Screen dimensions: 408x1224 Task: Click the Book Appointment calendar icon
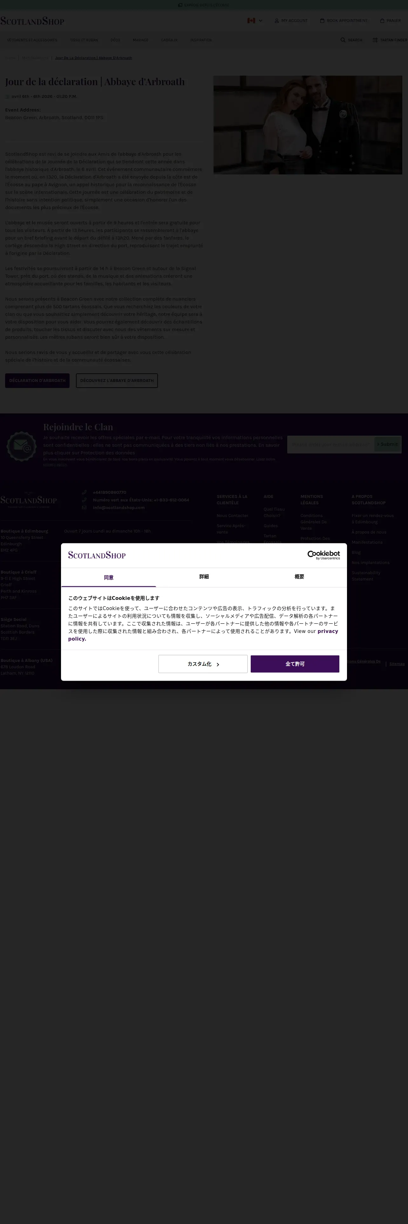coord(322,20)
